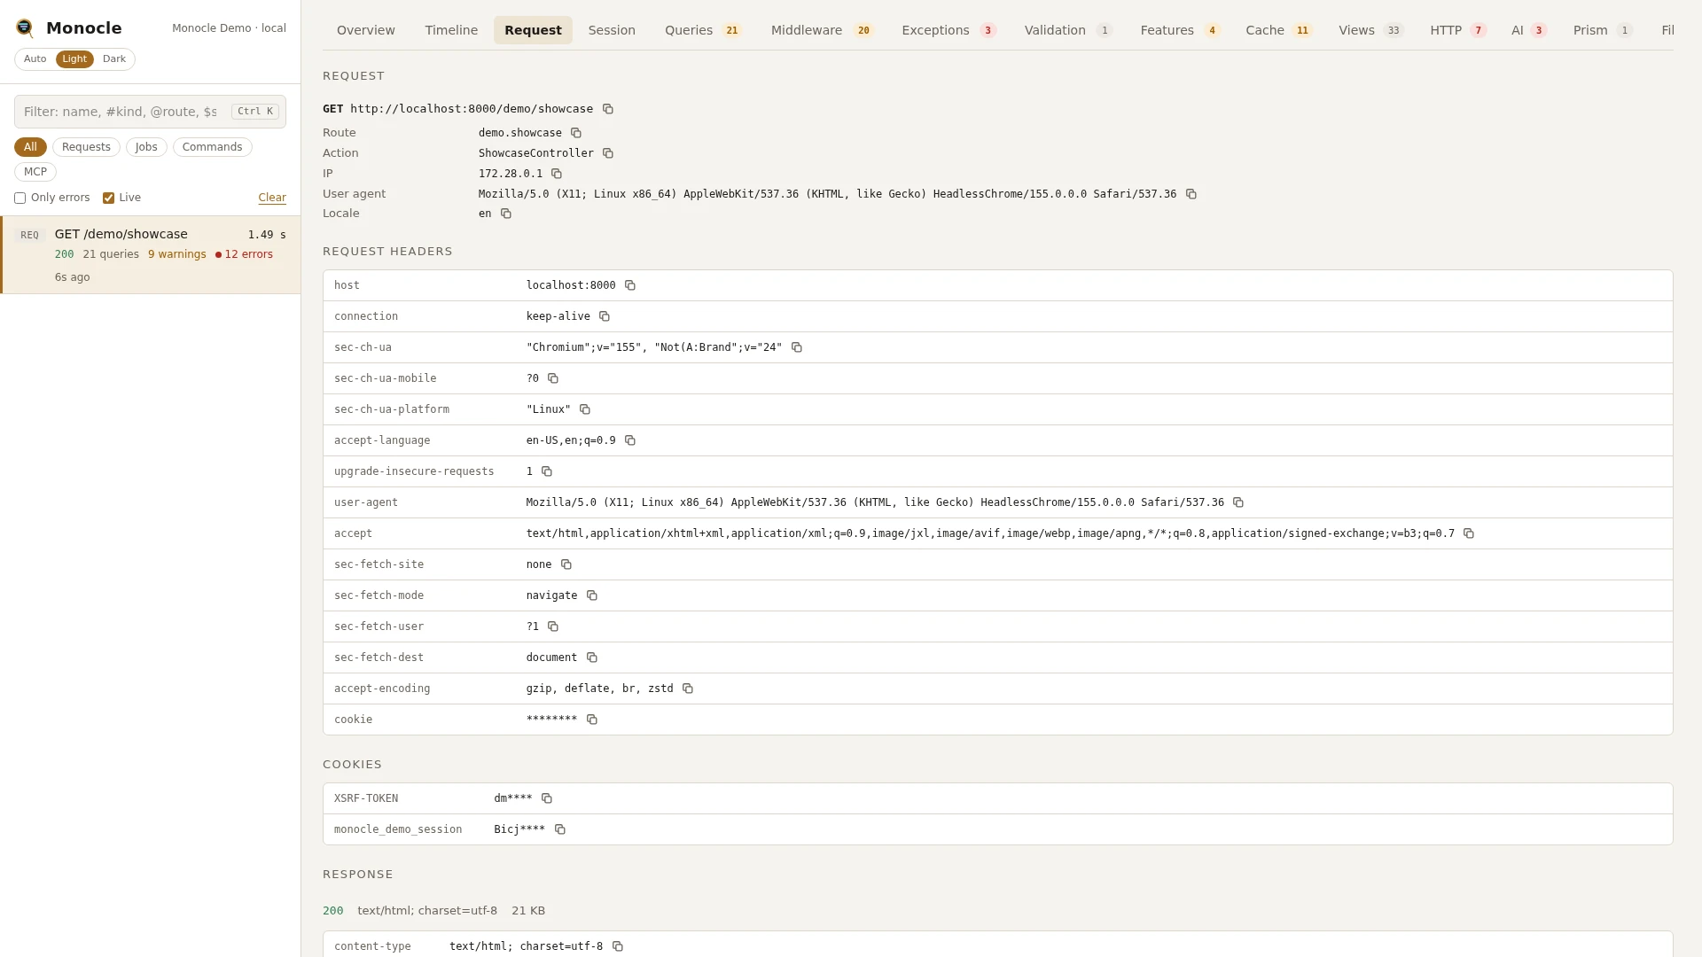Copy the ShowcaseController action value
The width and height of the screenshot is (1702, 957).
pyautogui.click(x=608, y=153)
